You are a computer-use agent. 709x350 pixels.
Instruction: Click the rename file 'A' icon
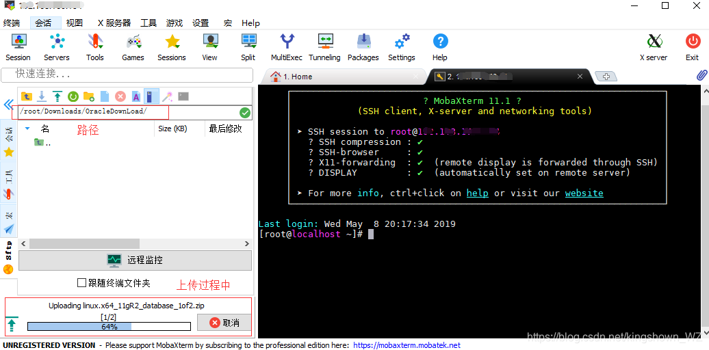tap(136, 96)
